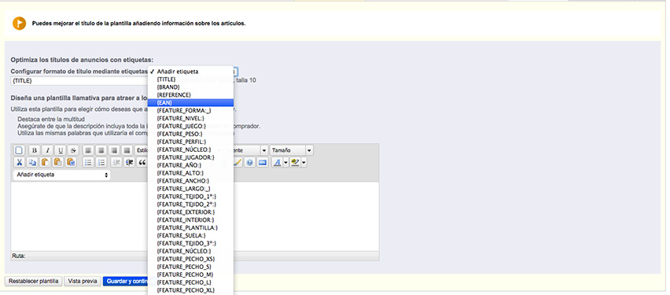
Task: Pick {FEATURE_PECHO_XS} from the list
Action: point(190,259)
